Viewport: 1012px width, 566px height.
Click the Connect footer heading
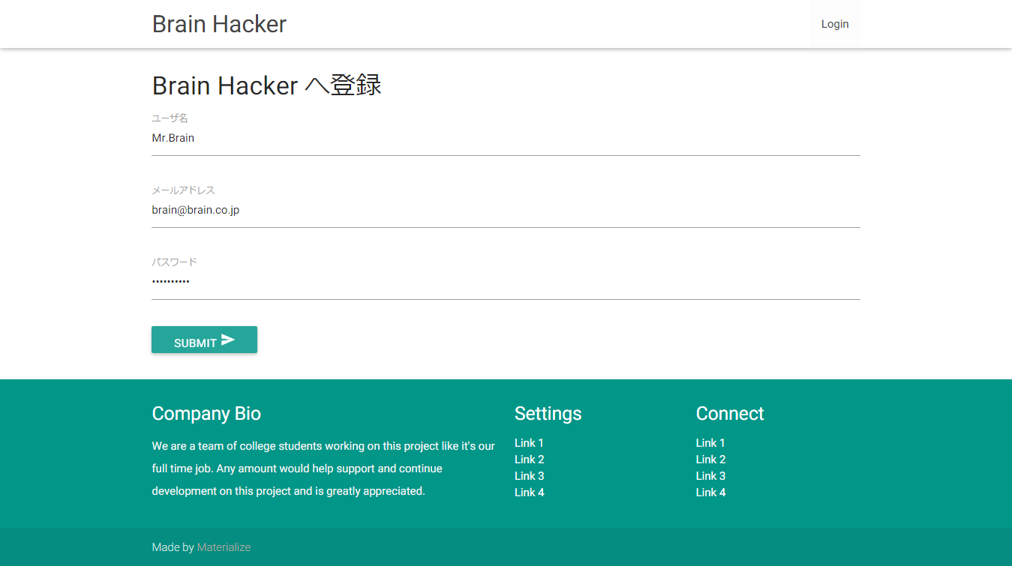(x=729, y=414)
